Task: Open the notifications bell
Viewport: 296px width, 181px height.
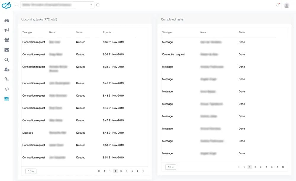Action: pyautogui.click(x=278, y=5)
